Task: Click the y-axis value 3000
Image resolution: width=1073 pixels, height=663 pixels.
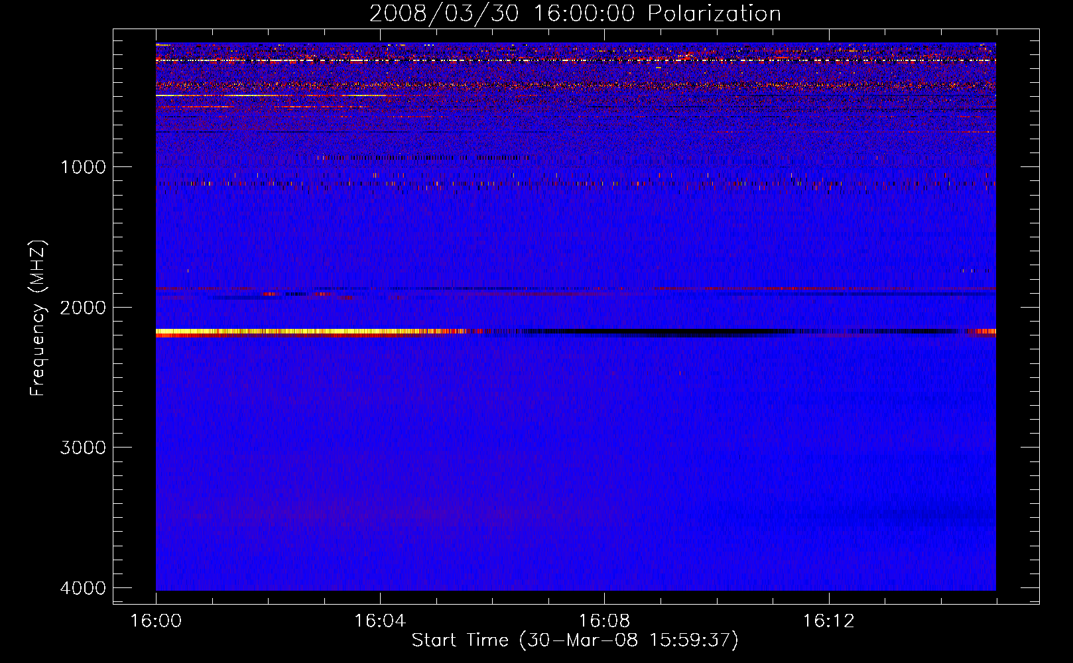Action: click(84, 448)
